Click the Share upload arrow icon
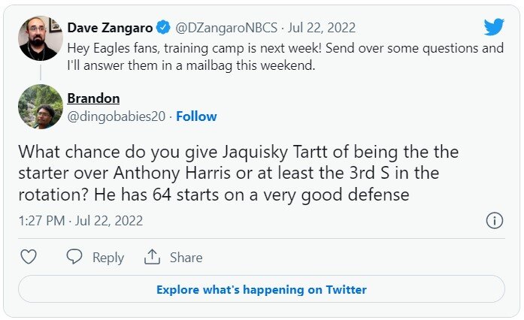Viewport: 524px width, 320px height. 153,257
